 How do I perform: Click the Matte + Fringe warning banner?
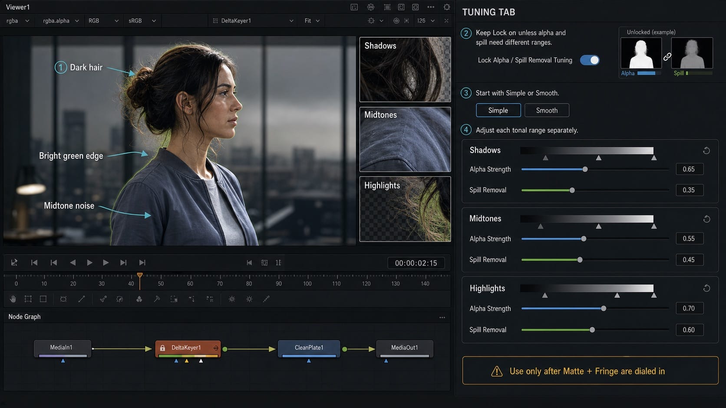point(591,371)
